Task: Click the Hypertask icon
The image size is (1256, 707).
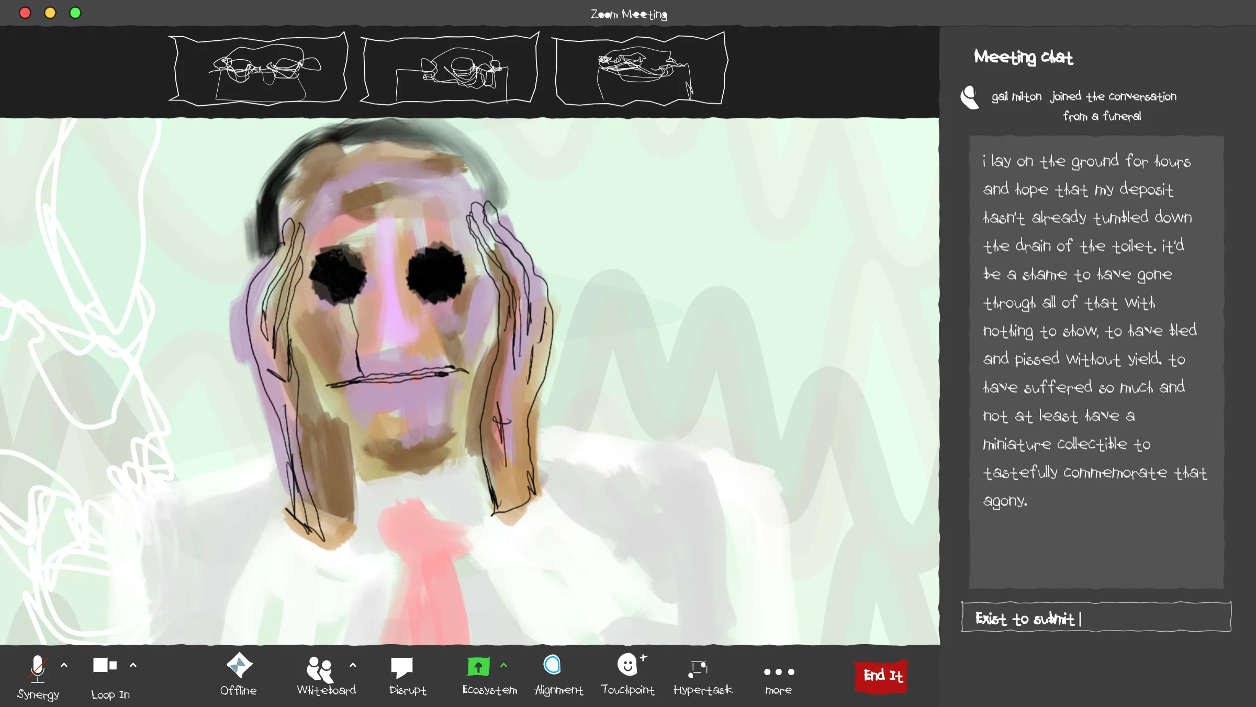Action: tap(698, 668)
